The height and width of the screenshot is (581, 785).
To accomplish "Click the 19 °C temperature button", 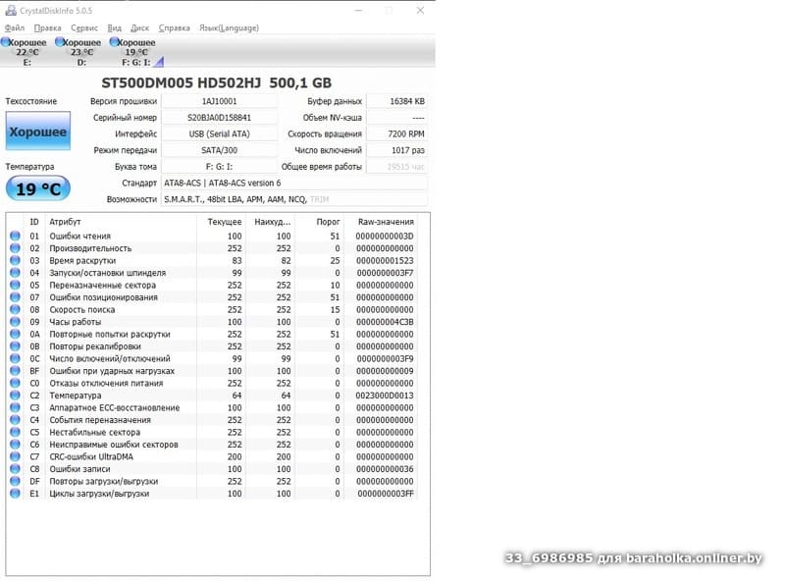I will tap(38, 188).
